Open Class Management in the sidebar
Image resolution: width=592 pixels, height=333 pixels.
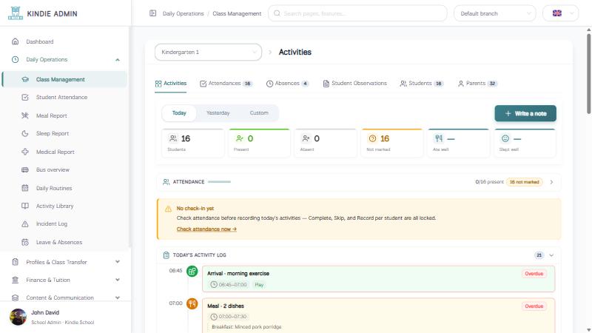(x=65, y=79)
